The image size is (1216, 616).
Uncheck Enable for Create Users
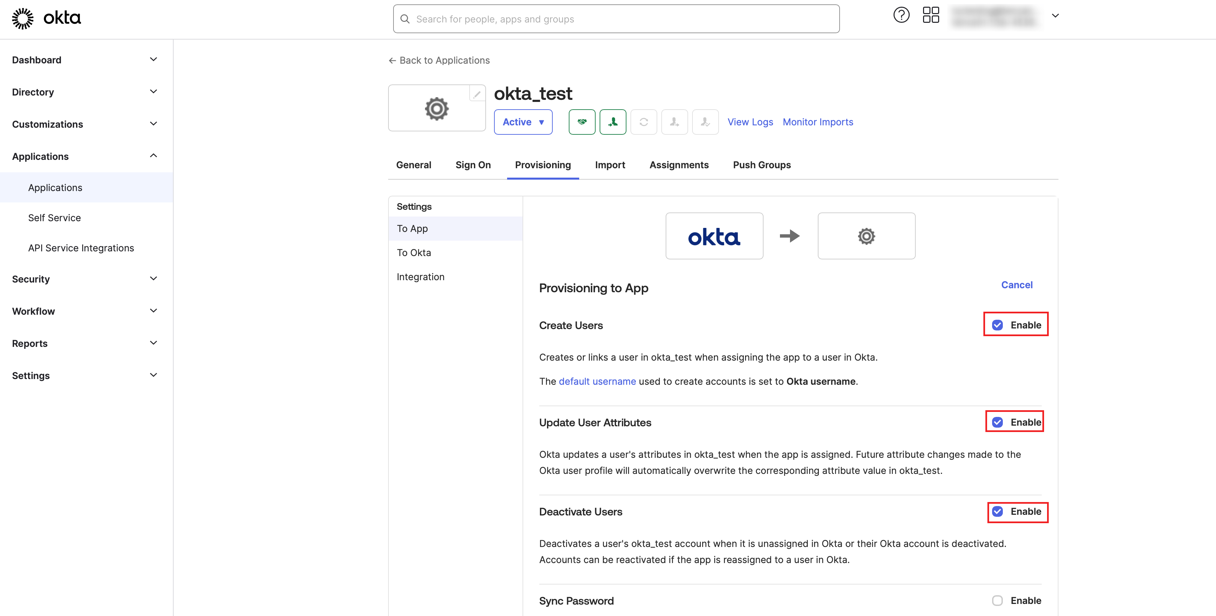pos(997,325)
